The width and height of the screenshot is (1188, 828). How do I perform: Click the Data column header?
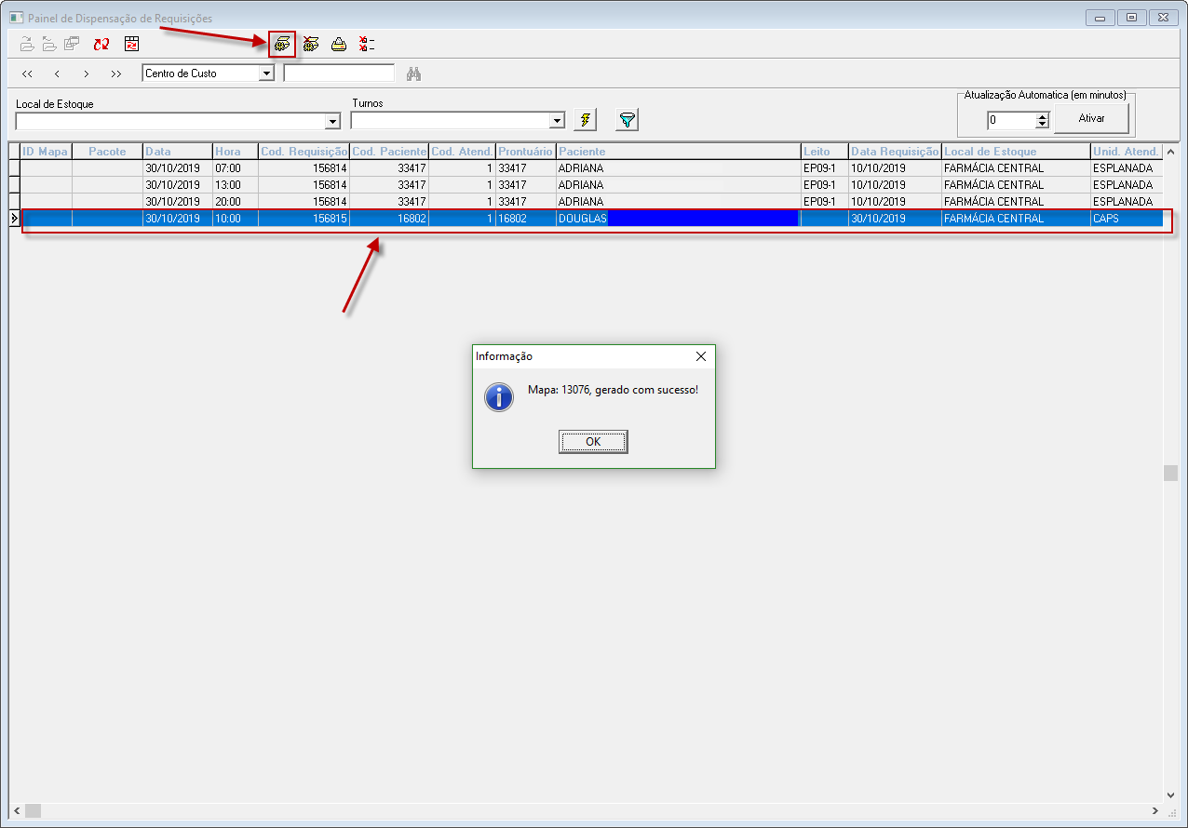coord(177,152)
